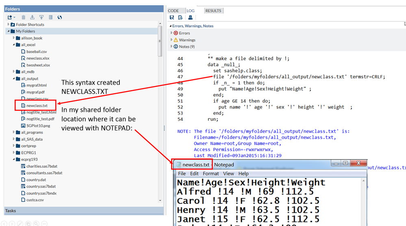The image size is (406, 226).
Task: Click the Properties icon in Folders toolbar
Action: tap(50, 17)
